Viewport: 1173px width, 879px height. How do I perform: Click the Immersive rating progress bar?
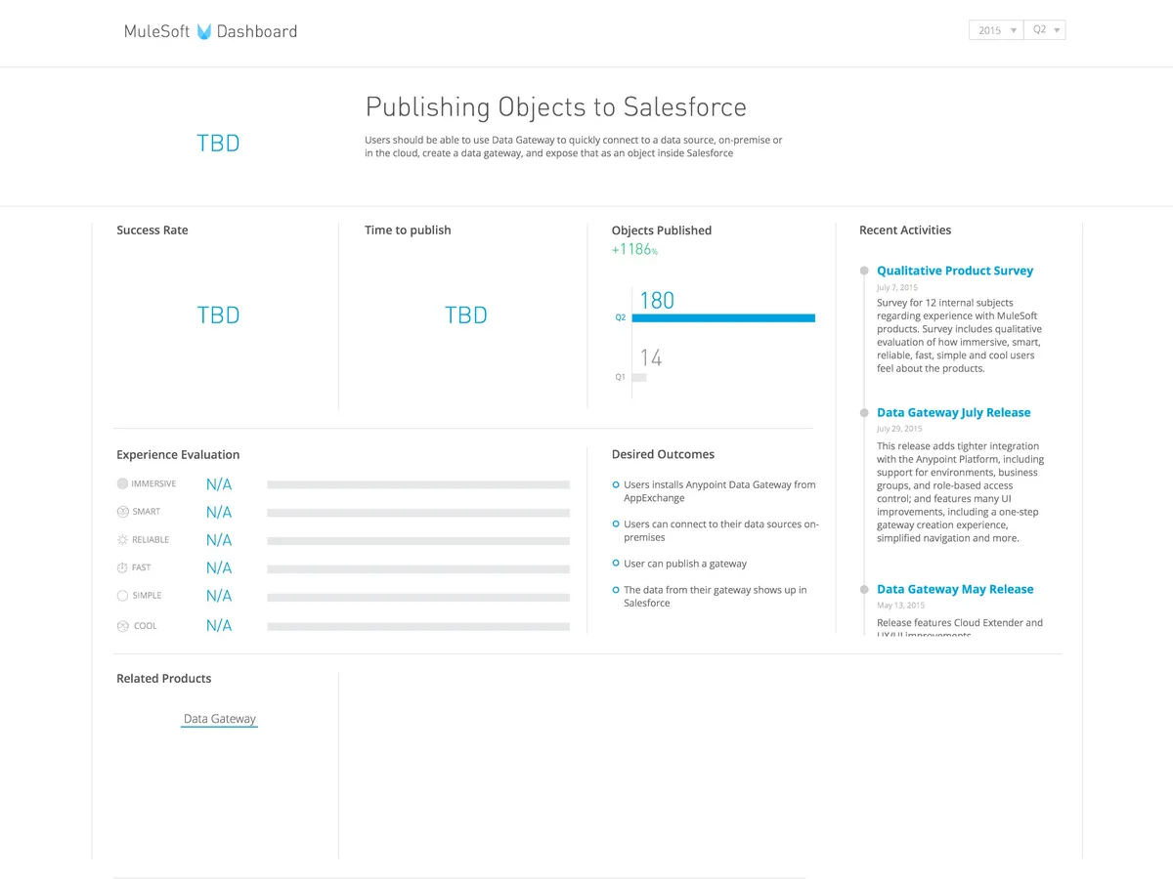pos(418,484)
